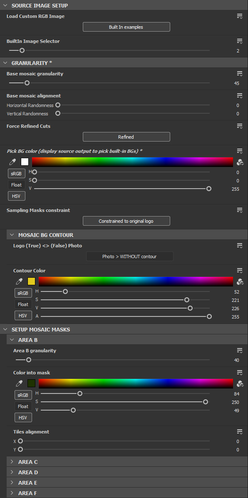Open options menu for Sampling Masks constraint
The height and width of the screenshot is (498, 248).
click(x=240, y=210)
